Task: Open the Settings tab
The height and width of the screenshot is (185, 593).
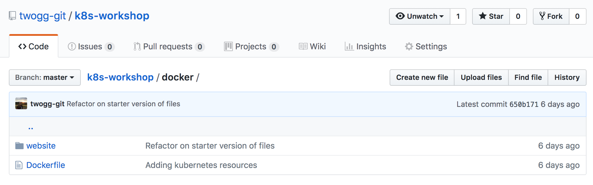Action: point(426,46)
